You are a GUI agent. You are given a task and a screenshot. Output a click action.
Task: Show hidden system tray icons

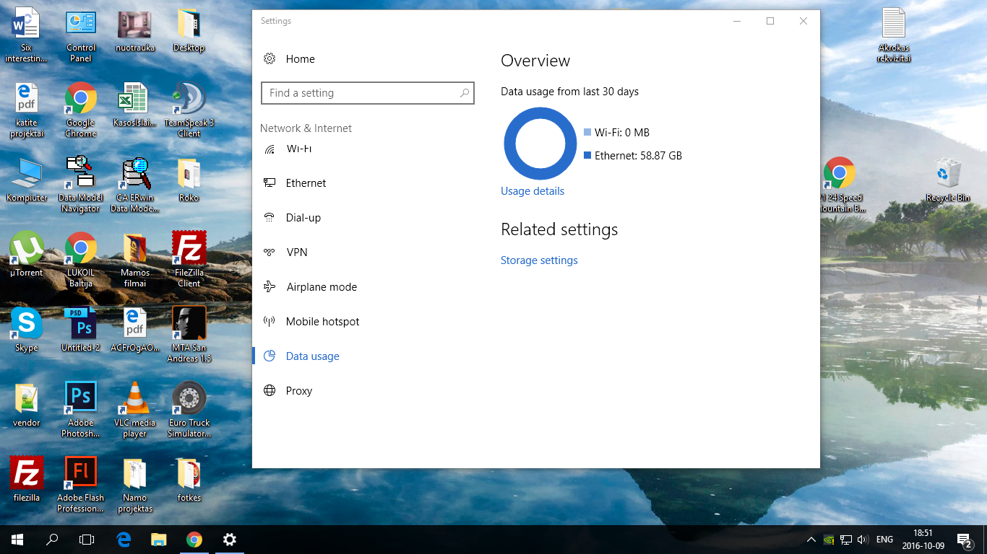point(811,540)
